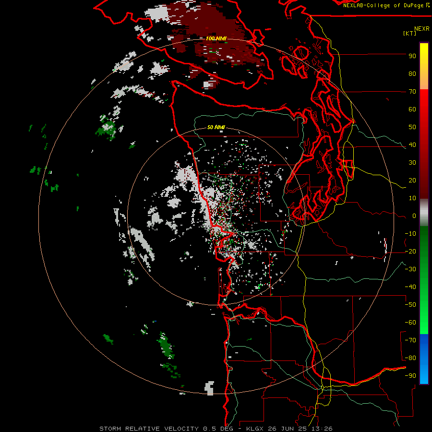Screen dimensions: 432x432
Task: Click the -10 knot scale label
Action: tap(410, 234)
